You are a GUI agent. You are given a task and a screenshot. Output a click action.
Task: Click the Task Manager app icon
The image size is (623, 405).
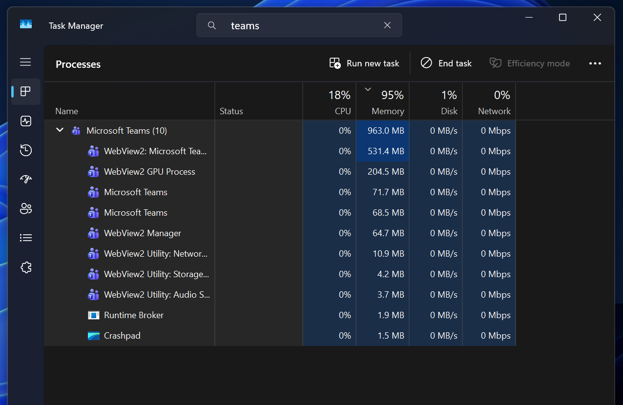click(26, 24)
